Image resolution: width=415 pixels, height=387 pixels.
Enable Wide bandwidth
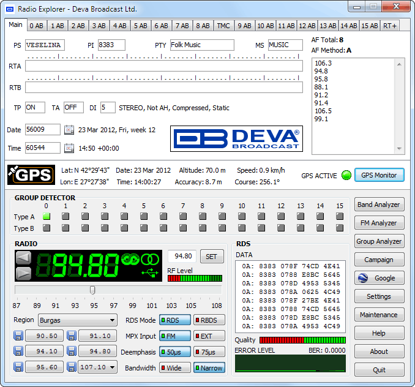coord(174,368)
